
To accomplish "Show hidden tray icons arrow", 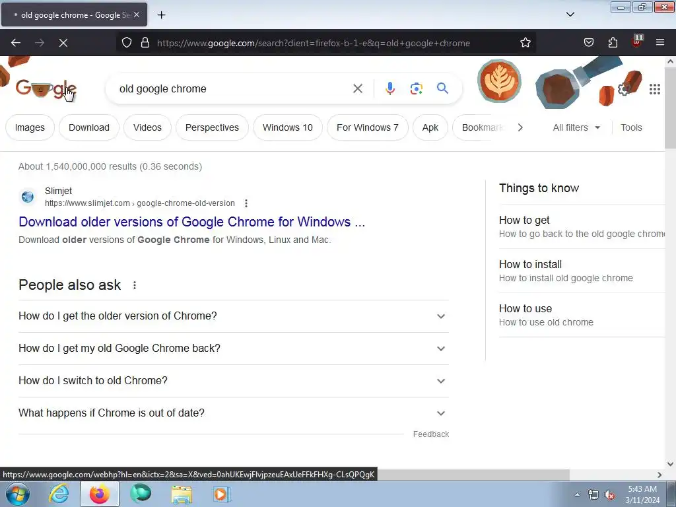I will coord(577,494).
